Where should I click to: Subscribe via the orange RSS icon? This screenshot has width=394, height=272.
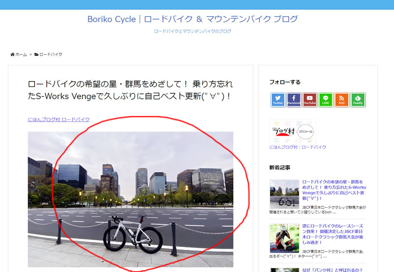tap(342, 100)
